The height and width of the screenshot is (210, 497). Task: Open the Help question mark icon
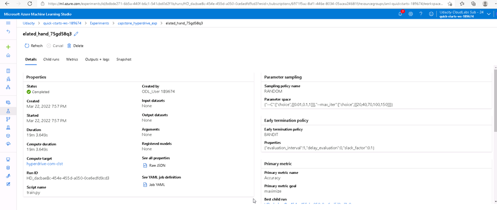pyautogui.click(x=421, y=14)
